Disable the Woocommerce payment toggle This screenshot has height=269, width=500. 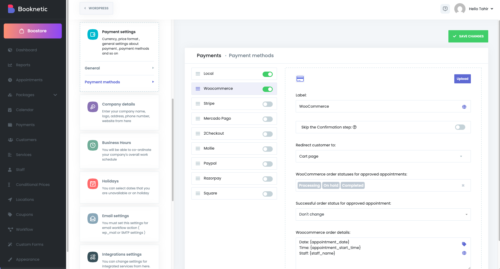tap(268, 89)
